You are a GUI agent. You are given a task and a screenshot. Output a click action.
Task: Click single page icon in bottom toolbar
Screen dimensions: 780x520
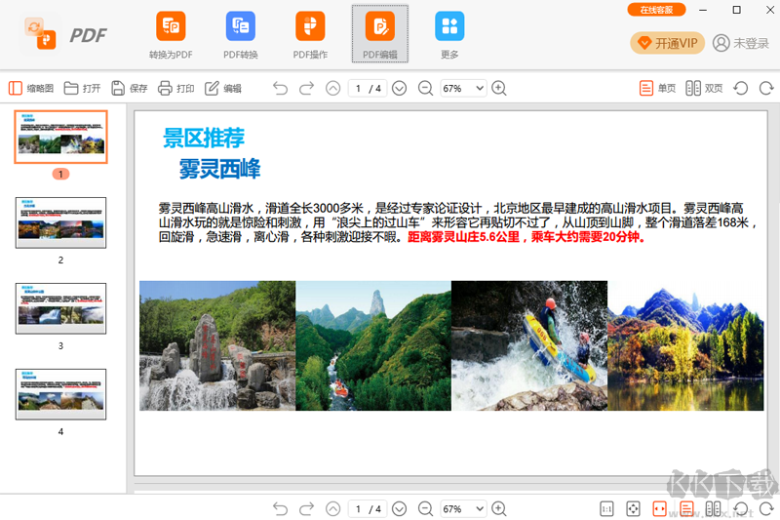[686, 509]
